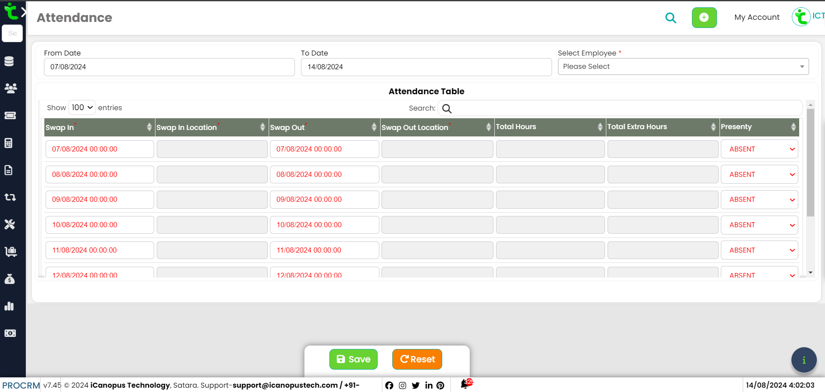
Task: Click the green Save button
Action: click(353, 359)
